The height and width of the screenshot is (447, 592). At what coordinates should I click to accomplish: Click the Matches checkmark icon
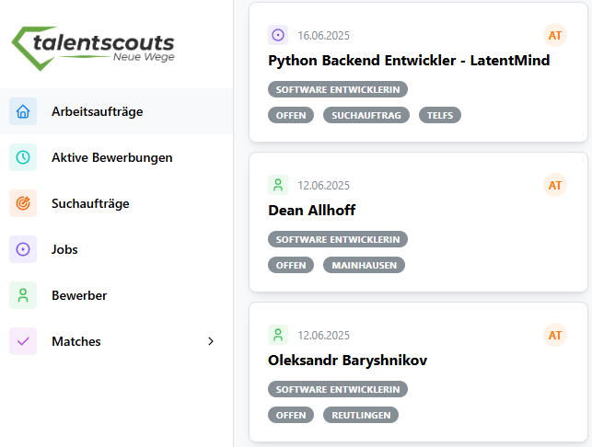click(23, 341)
